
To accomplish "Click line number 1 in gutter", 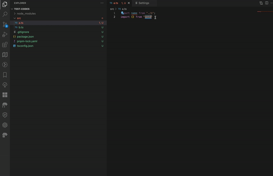I will tap(114, 13).
